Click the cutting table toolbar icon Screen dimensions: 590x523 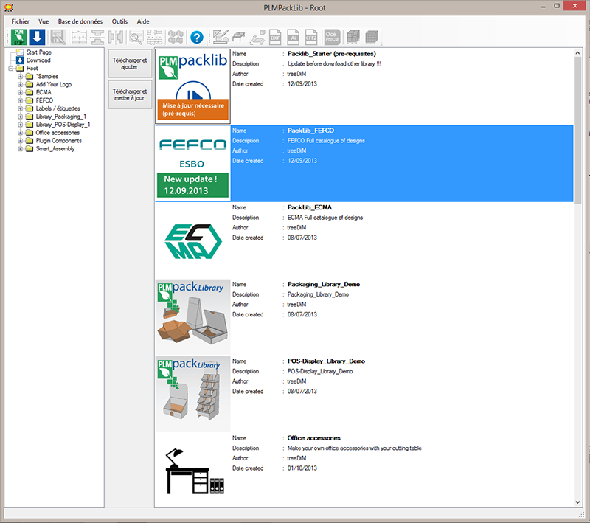click(x=239, y=37)
